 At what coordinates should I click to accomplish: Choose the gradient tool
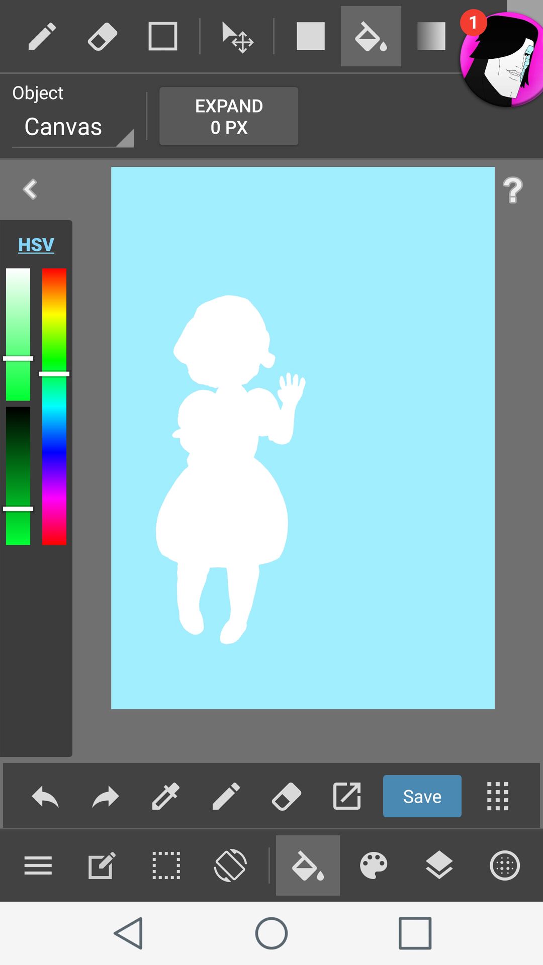431,36
